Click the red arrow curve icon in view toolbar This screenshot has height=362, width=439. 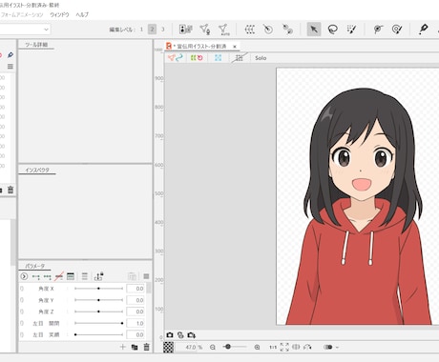click(176, 58)
